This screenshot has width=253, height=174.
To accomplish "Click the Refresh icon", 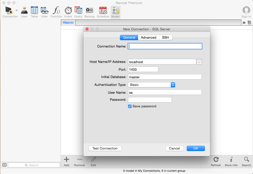I will tap(216, 160).
